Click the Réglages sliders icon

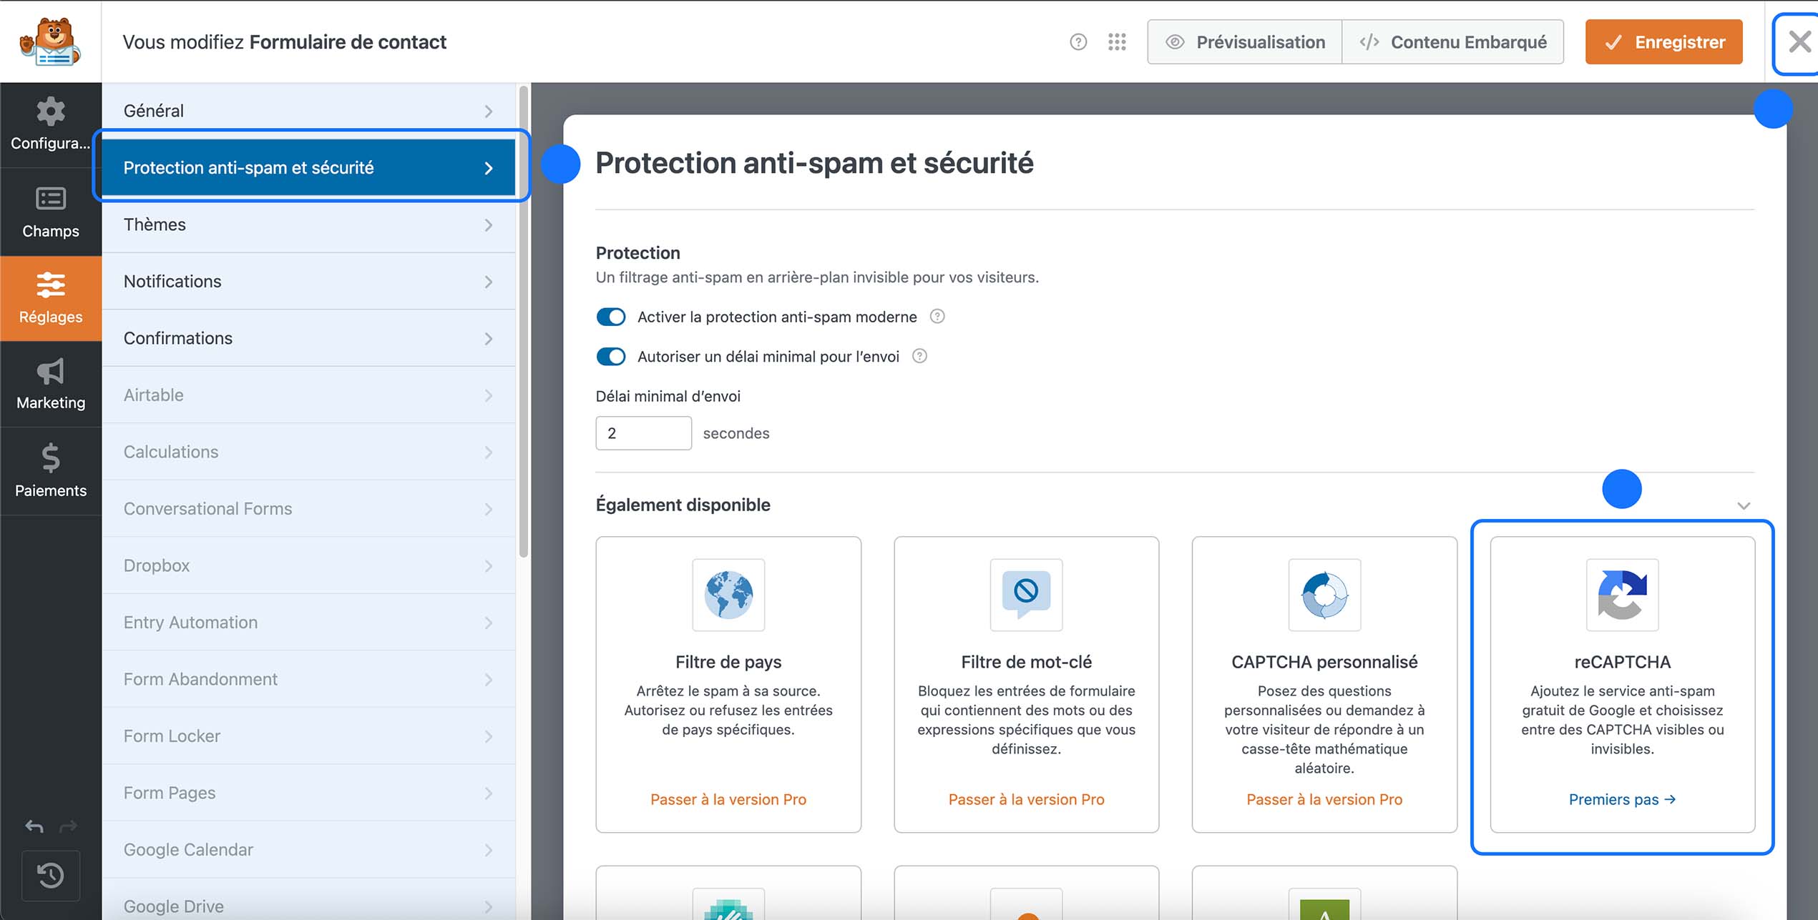(50, 299)
